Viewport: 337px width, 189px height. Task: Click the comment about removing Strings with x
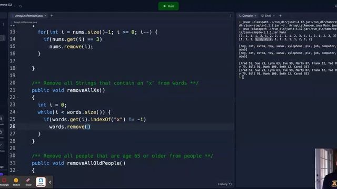click(115, 83)
